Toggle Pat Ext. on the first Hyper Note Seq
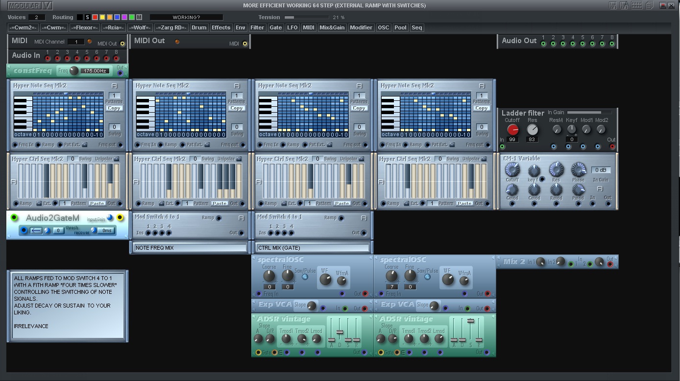Viewport: 680px width, 381px height. pos(85,144)
